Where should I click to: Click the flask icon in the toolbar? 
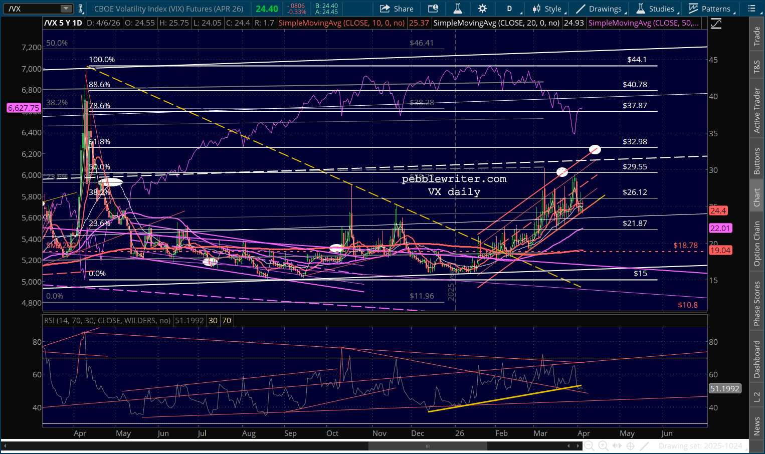457,9
